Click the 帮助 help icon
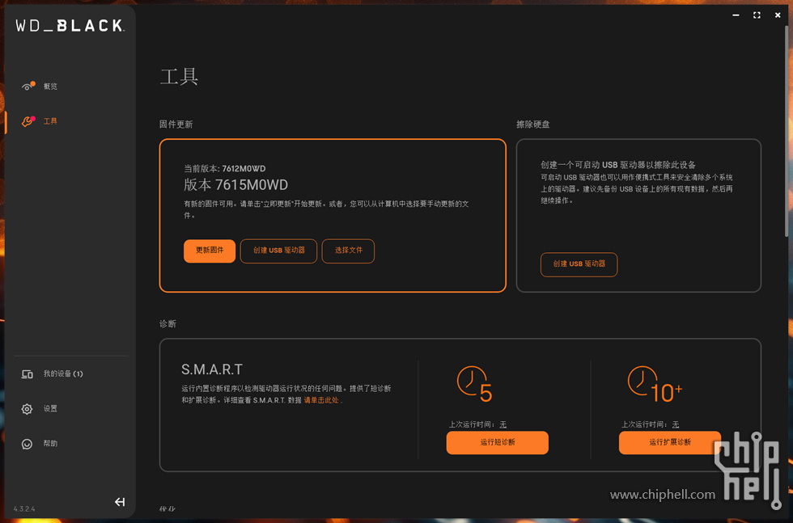 coord(28,444)
